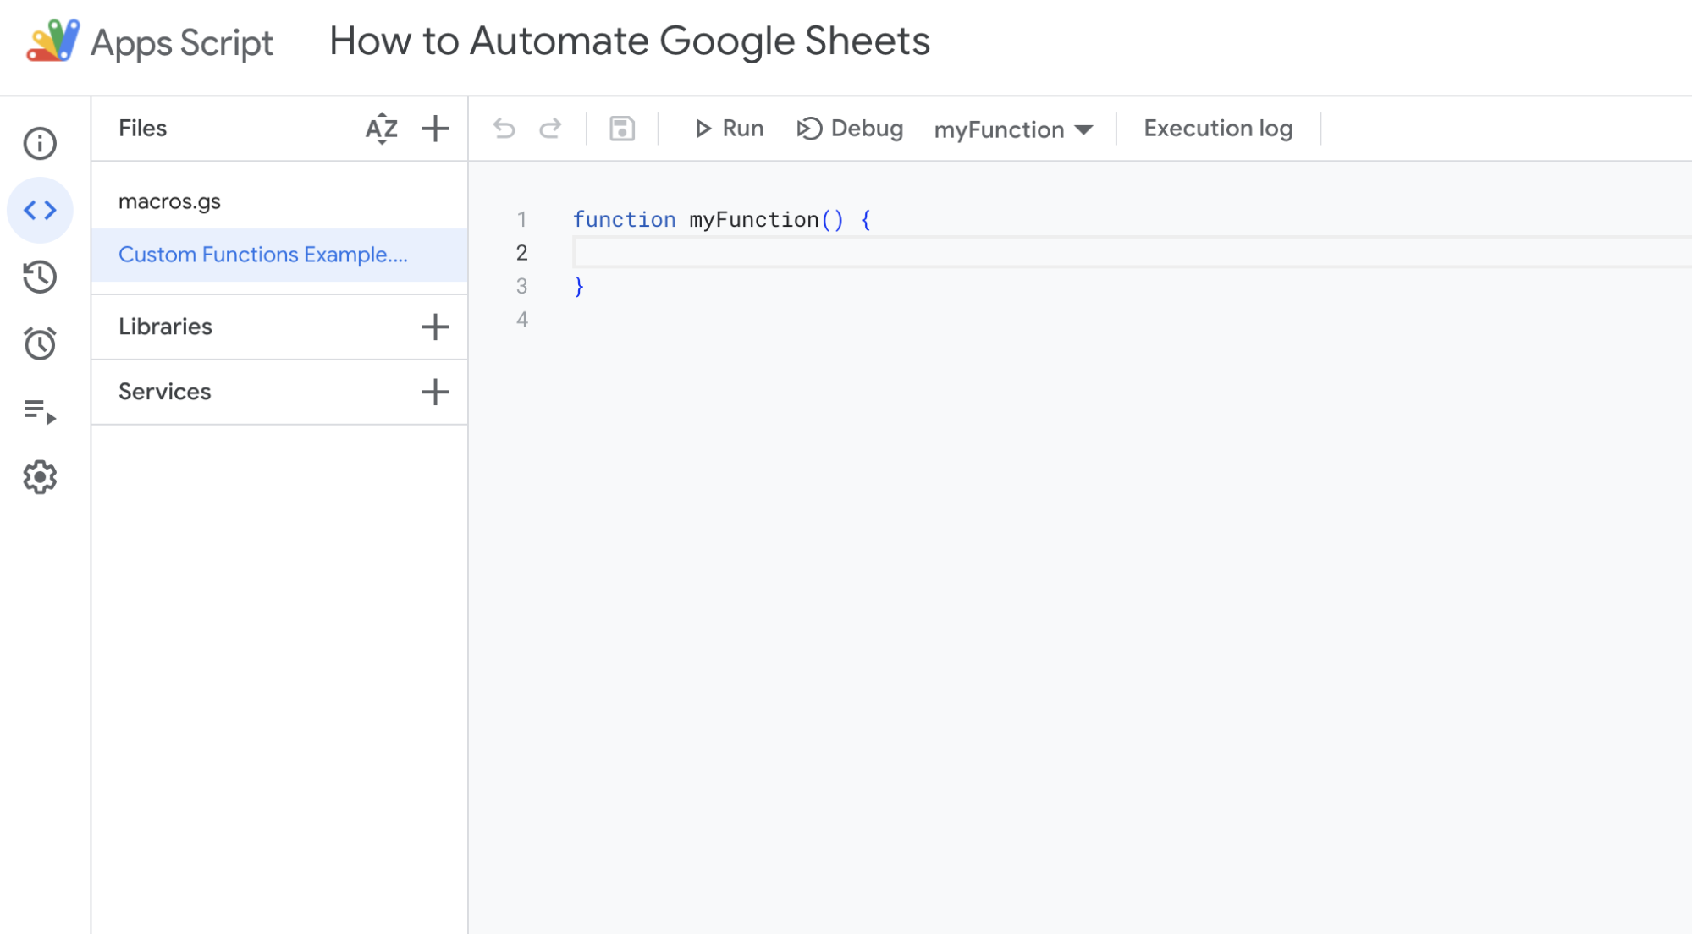Click the Services section label

[x=164, y=392]
